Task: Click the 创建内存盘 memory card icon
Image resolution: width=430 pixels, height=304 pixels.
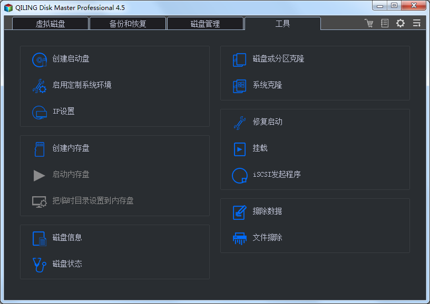Action: (40, 149)
